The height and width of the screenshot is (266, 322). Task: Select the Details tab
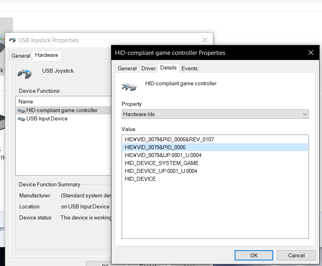(168, 68)
